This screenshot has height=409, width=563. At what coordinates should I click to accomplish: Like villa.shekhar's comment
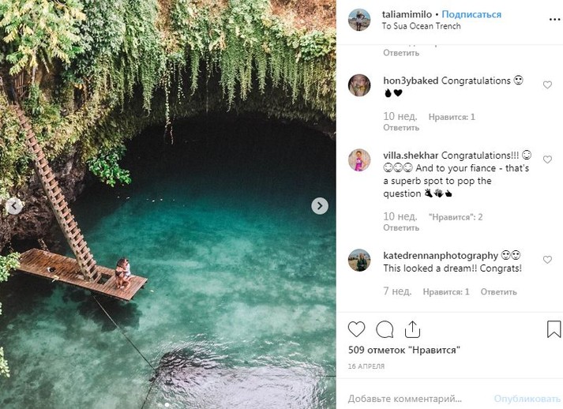click(x=547, y=159)
